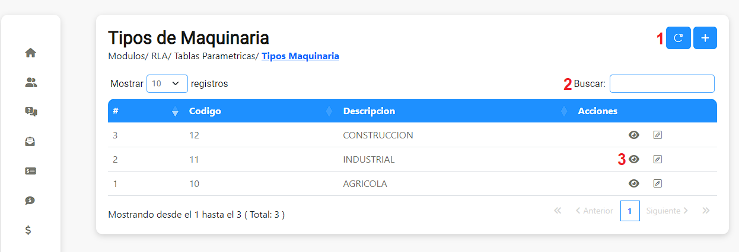View CONSTRUCCION record with eye icon

(x=634, y=135)
